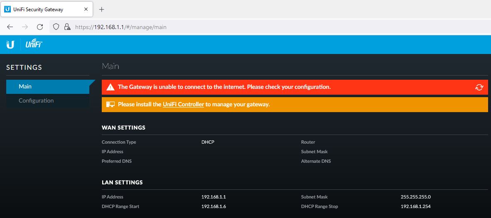Click the shield tracking protection icon

(x=56, y=27)
